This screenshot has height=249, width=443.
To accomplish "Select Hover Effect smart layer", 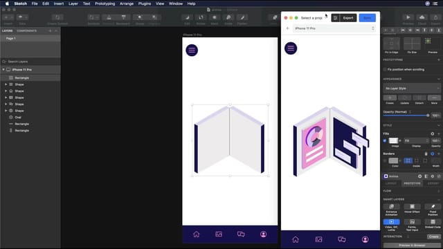I will click(x=413, y=207).
